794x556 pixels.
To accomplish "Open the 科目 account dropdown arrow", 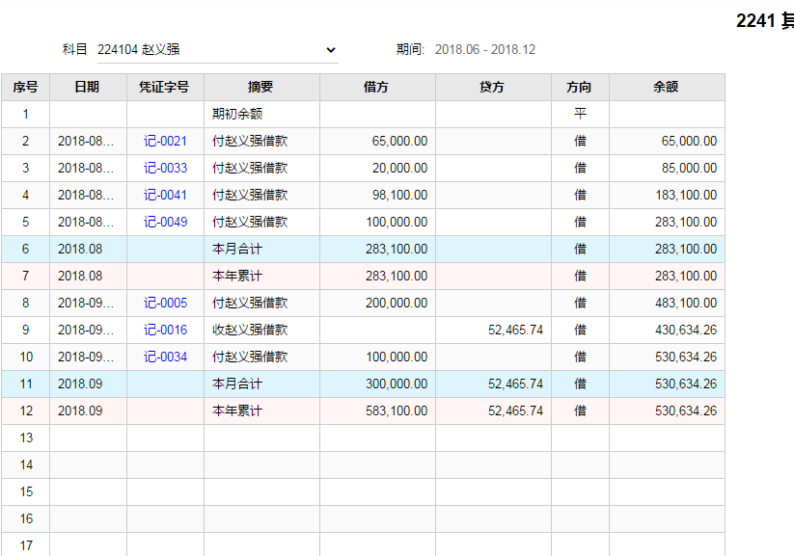I will [x=331, y=49].
